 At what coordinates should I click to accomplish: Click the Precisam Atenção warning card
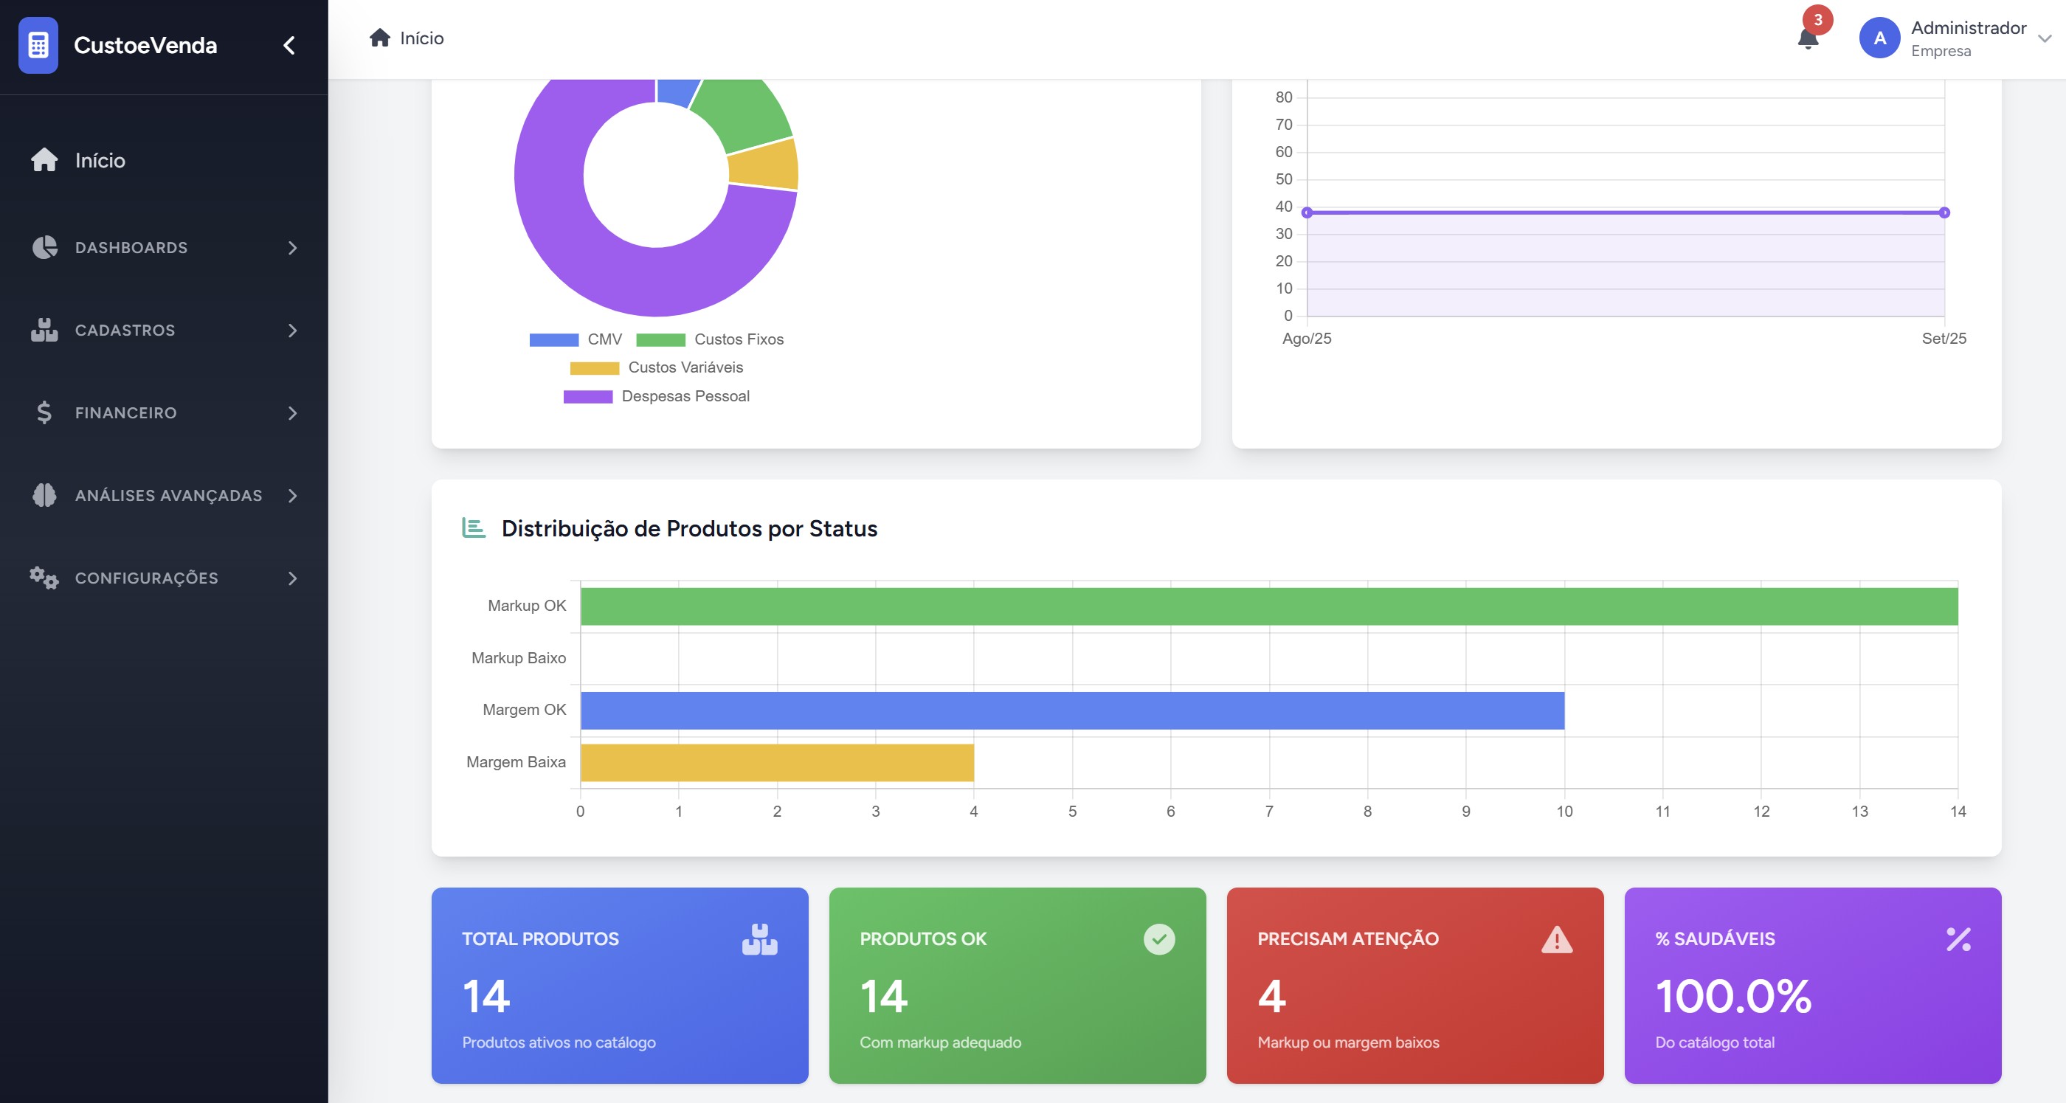(x=1414, y=986)
